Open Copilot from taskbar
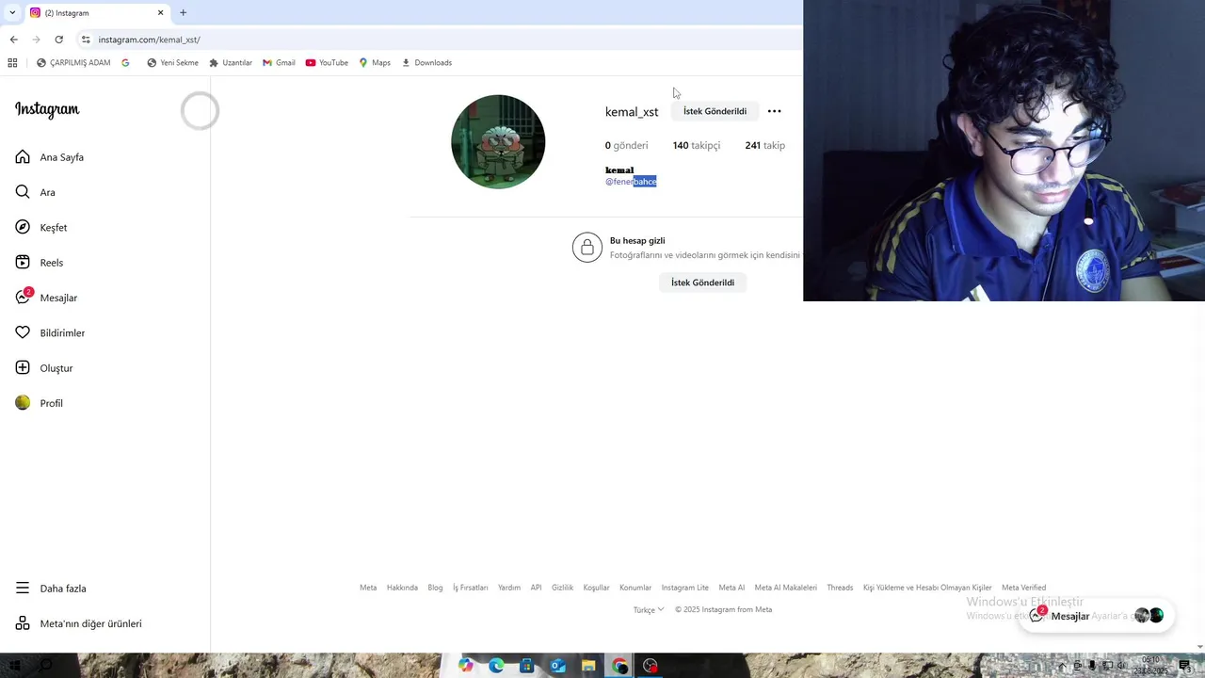1205x678 pixels. 466,666
